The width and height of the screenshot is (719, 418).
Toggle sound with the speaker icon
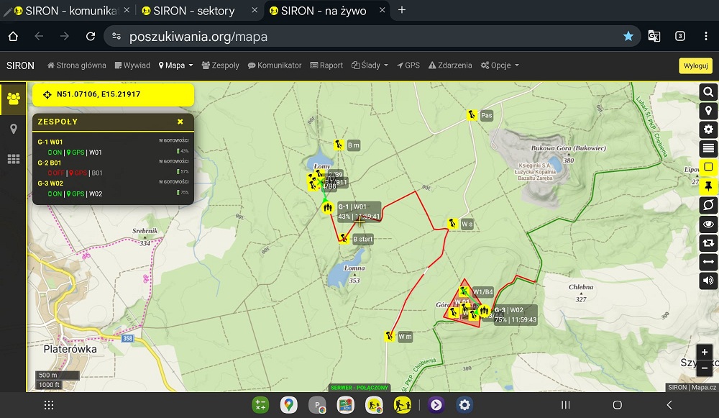click(x=708, y=281)
